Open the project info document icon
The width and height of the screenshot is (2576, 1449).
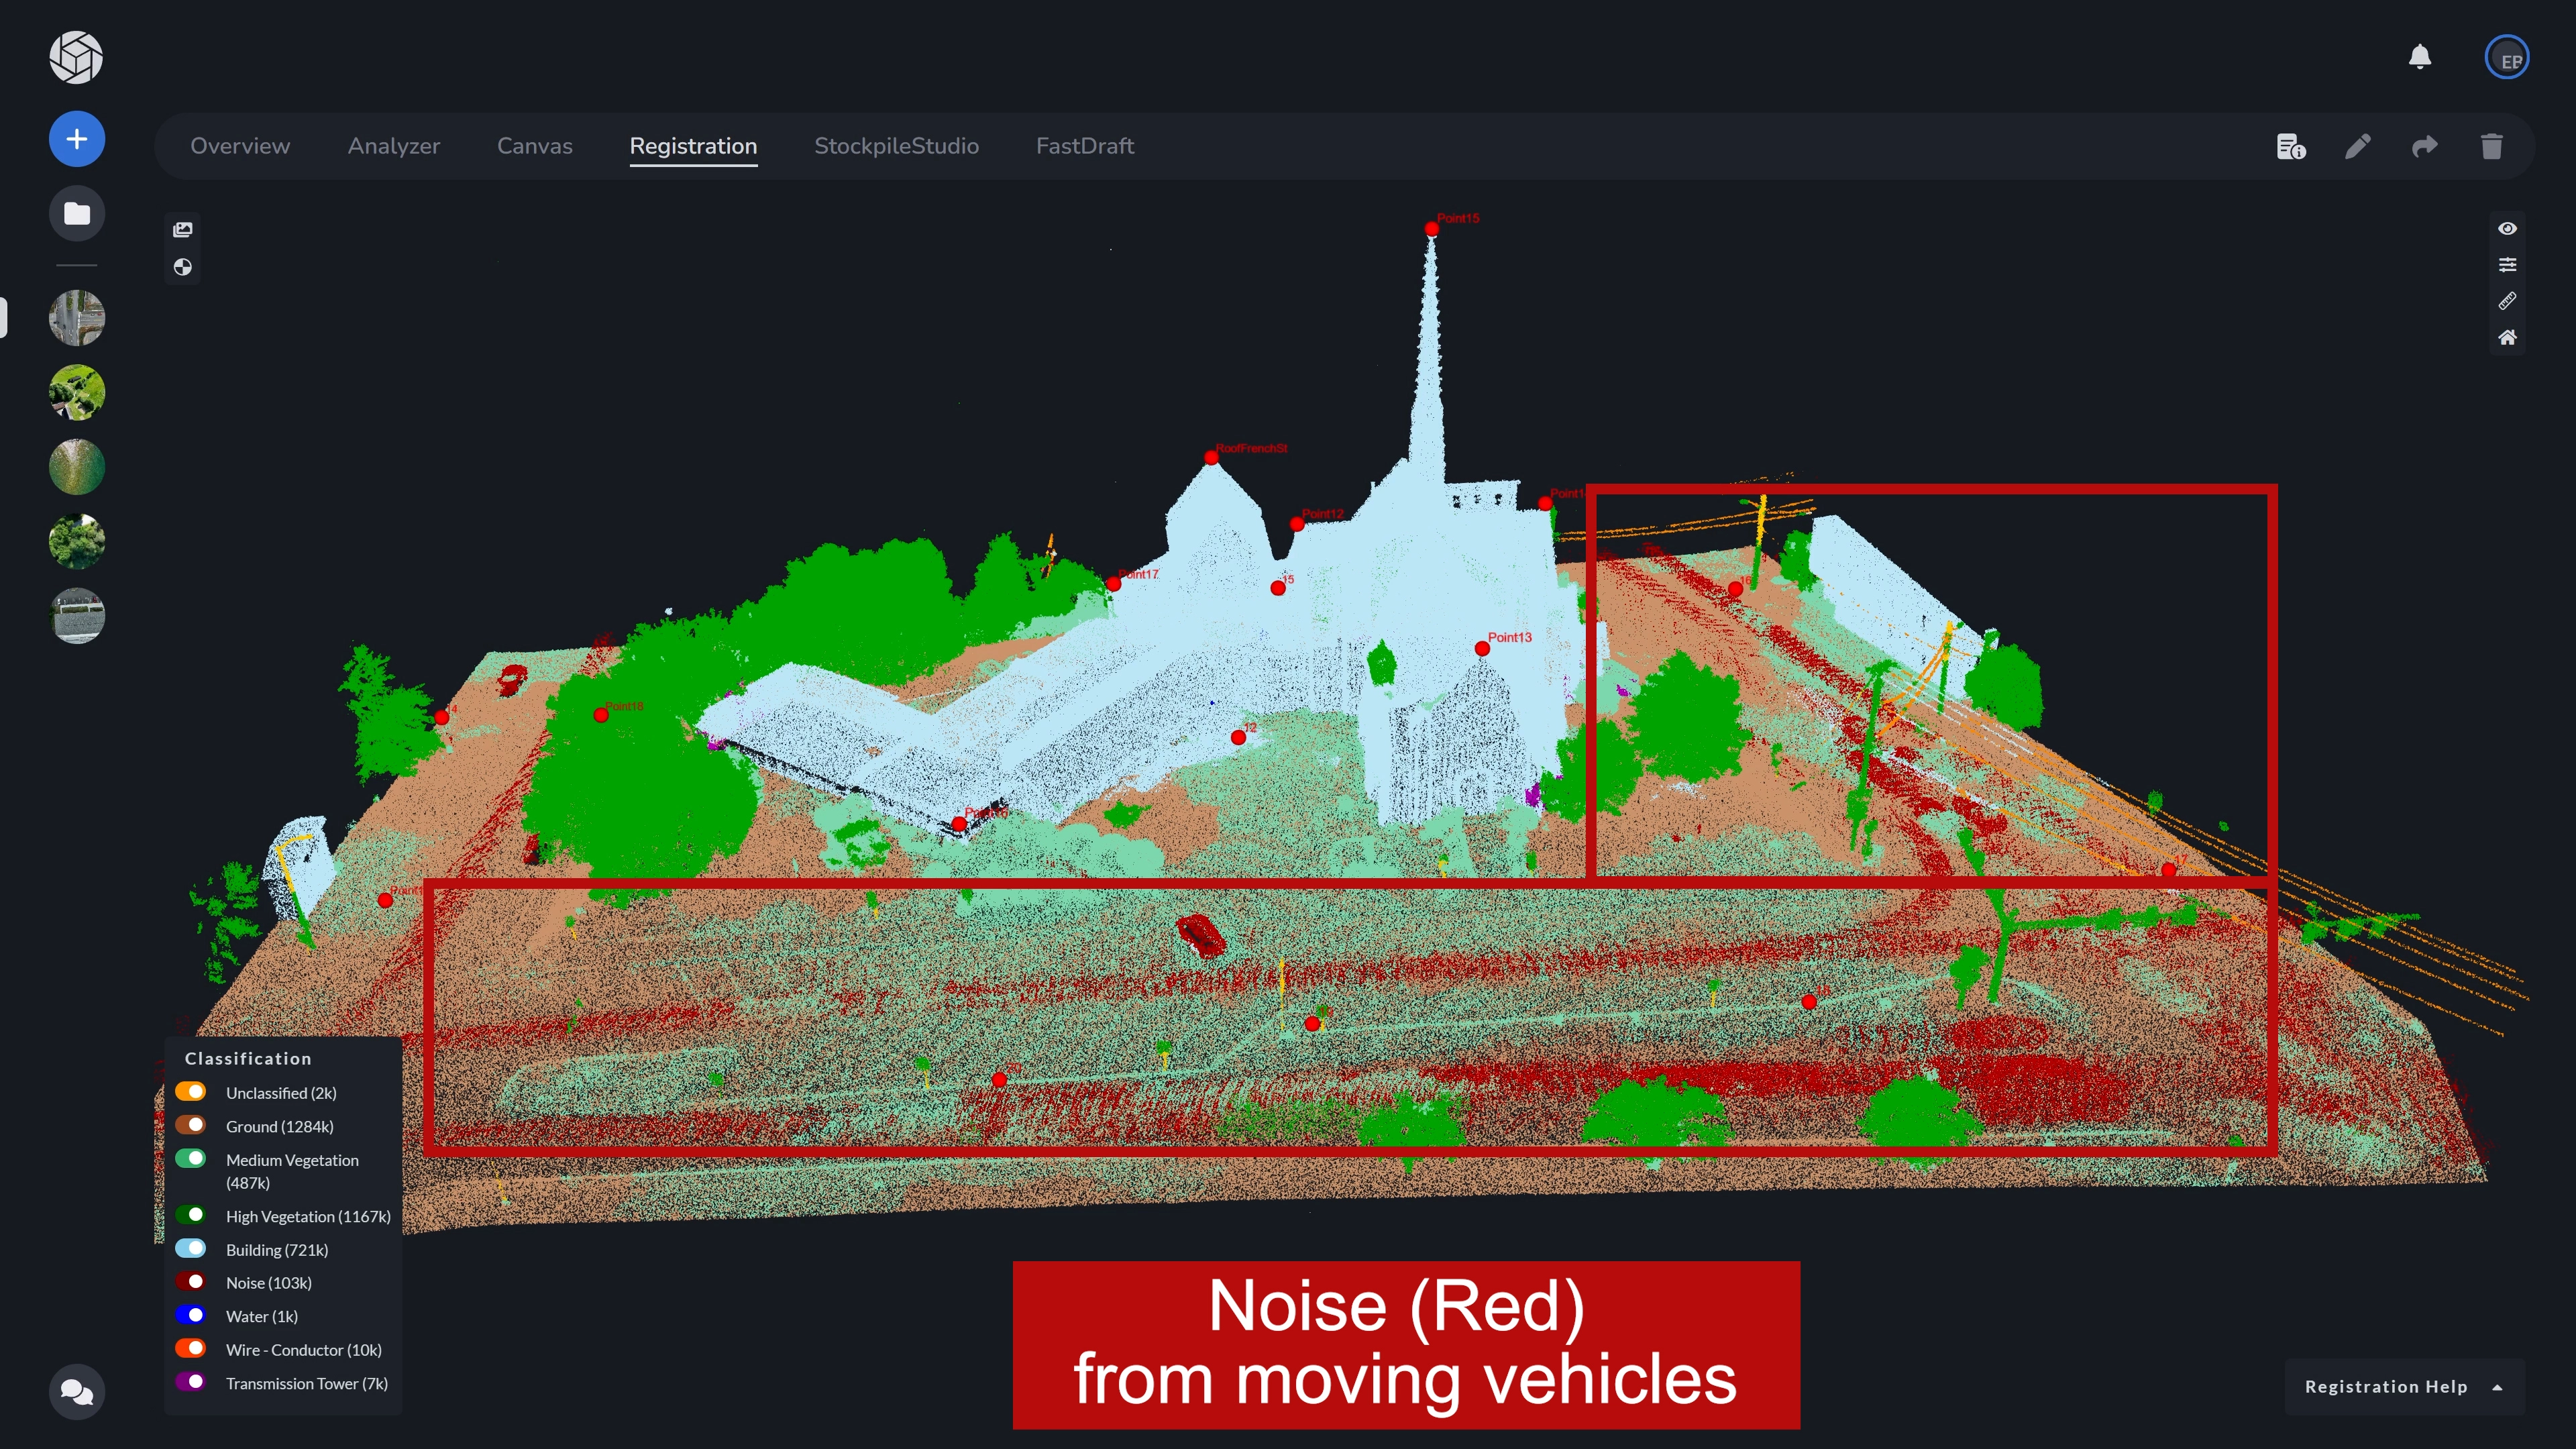[x=2291, y=147]
